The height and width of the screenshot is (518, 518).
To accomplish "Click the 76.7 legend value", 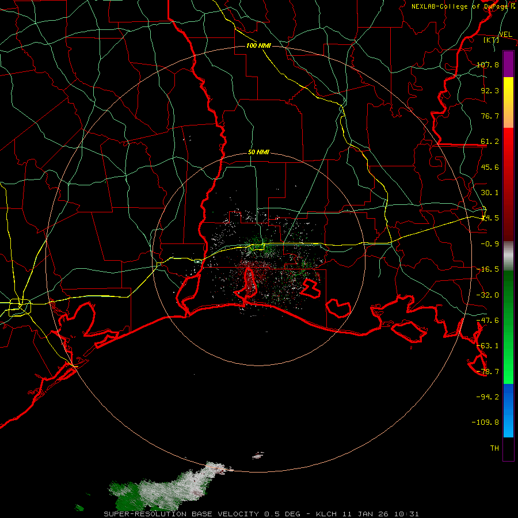I will coord(490,116).
